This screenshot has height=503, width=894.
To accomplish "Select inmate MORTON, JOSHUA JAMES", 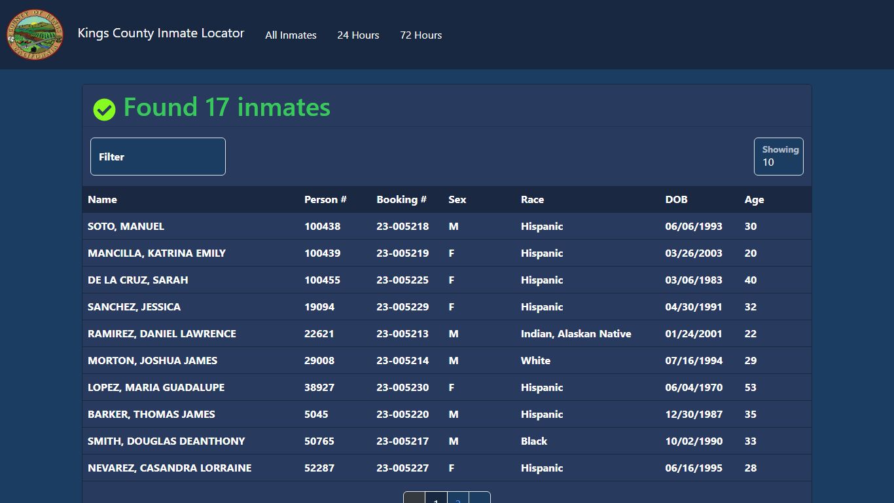I will click(x=152, y=361).
